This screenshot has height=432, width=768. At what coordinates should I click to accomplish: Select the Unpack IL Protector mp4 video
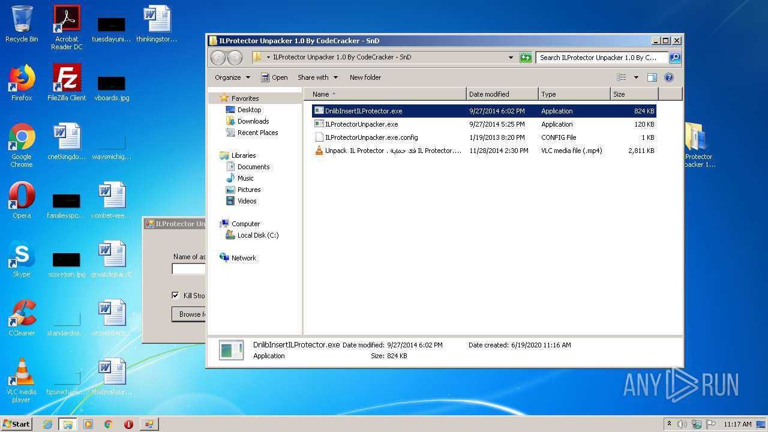pyautogui.click(x=484, y=151)
